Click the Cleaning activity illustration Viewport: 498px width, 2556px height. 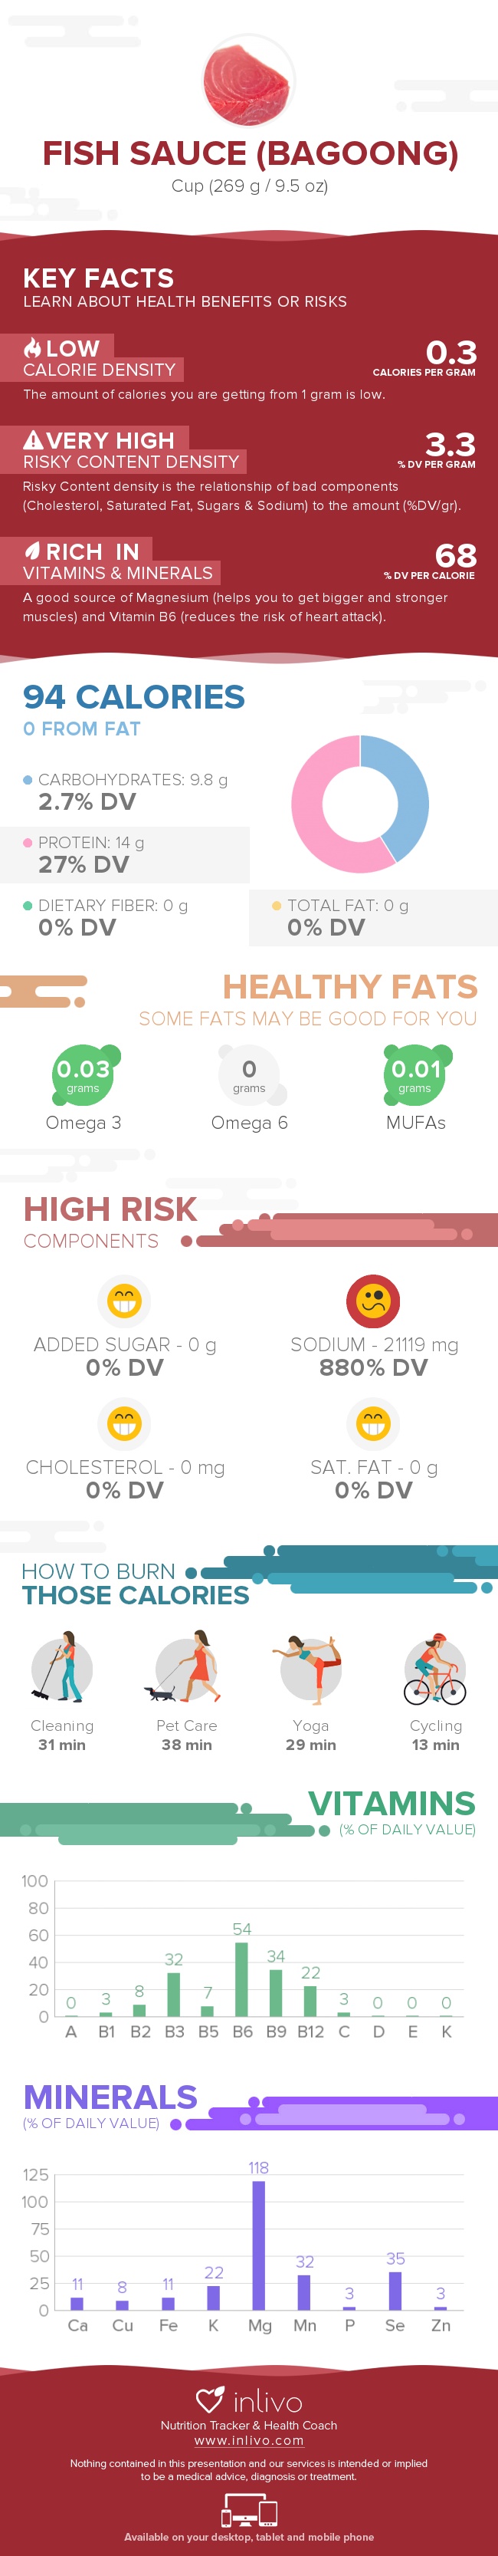(61, 1667)
